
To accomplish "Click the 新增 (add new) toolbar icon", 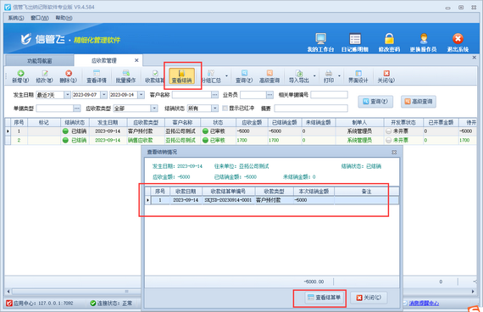I will pos(20,76).
